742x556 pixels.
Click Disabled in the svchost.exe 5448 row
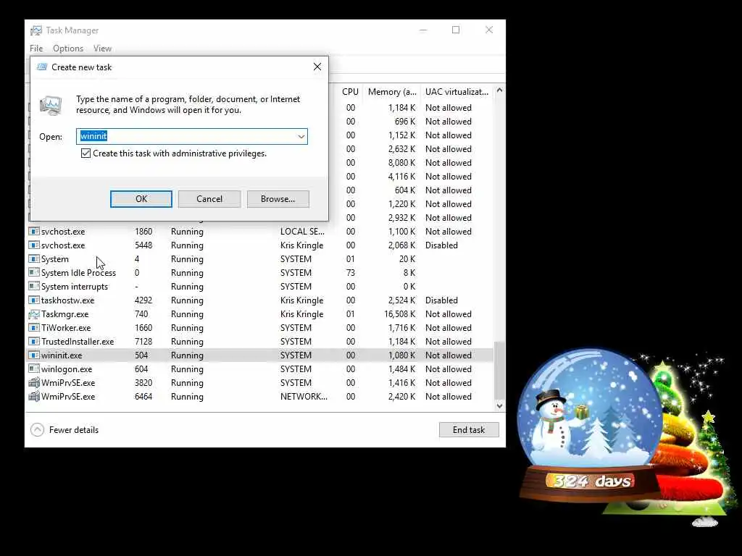441,245
